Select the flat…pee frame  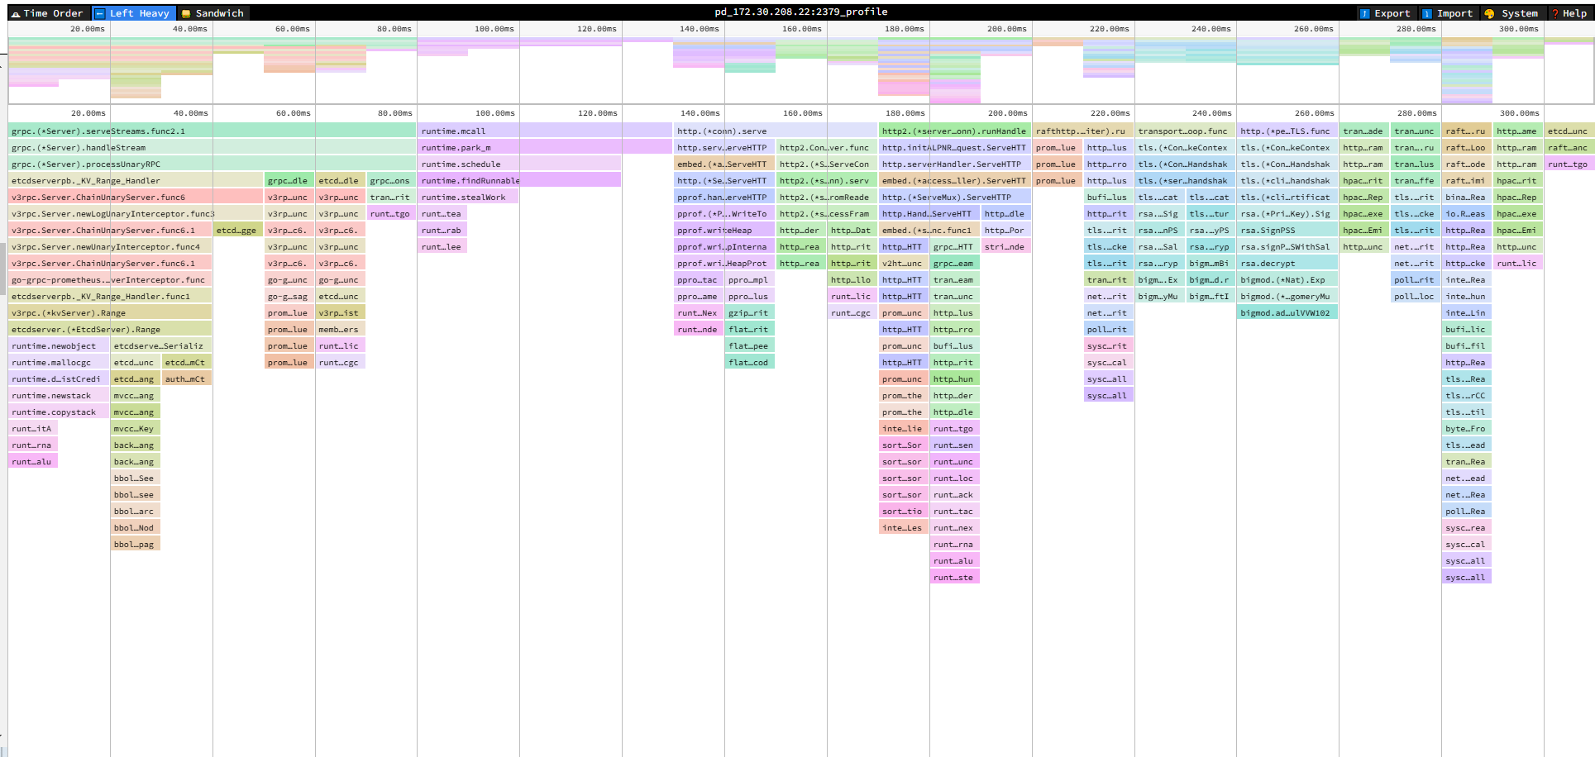pos(750,345)
